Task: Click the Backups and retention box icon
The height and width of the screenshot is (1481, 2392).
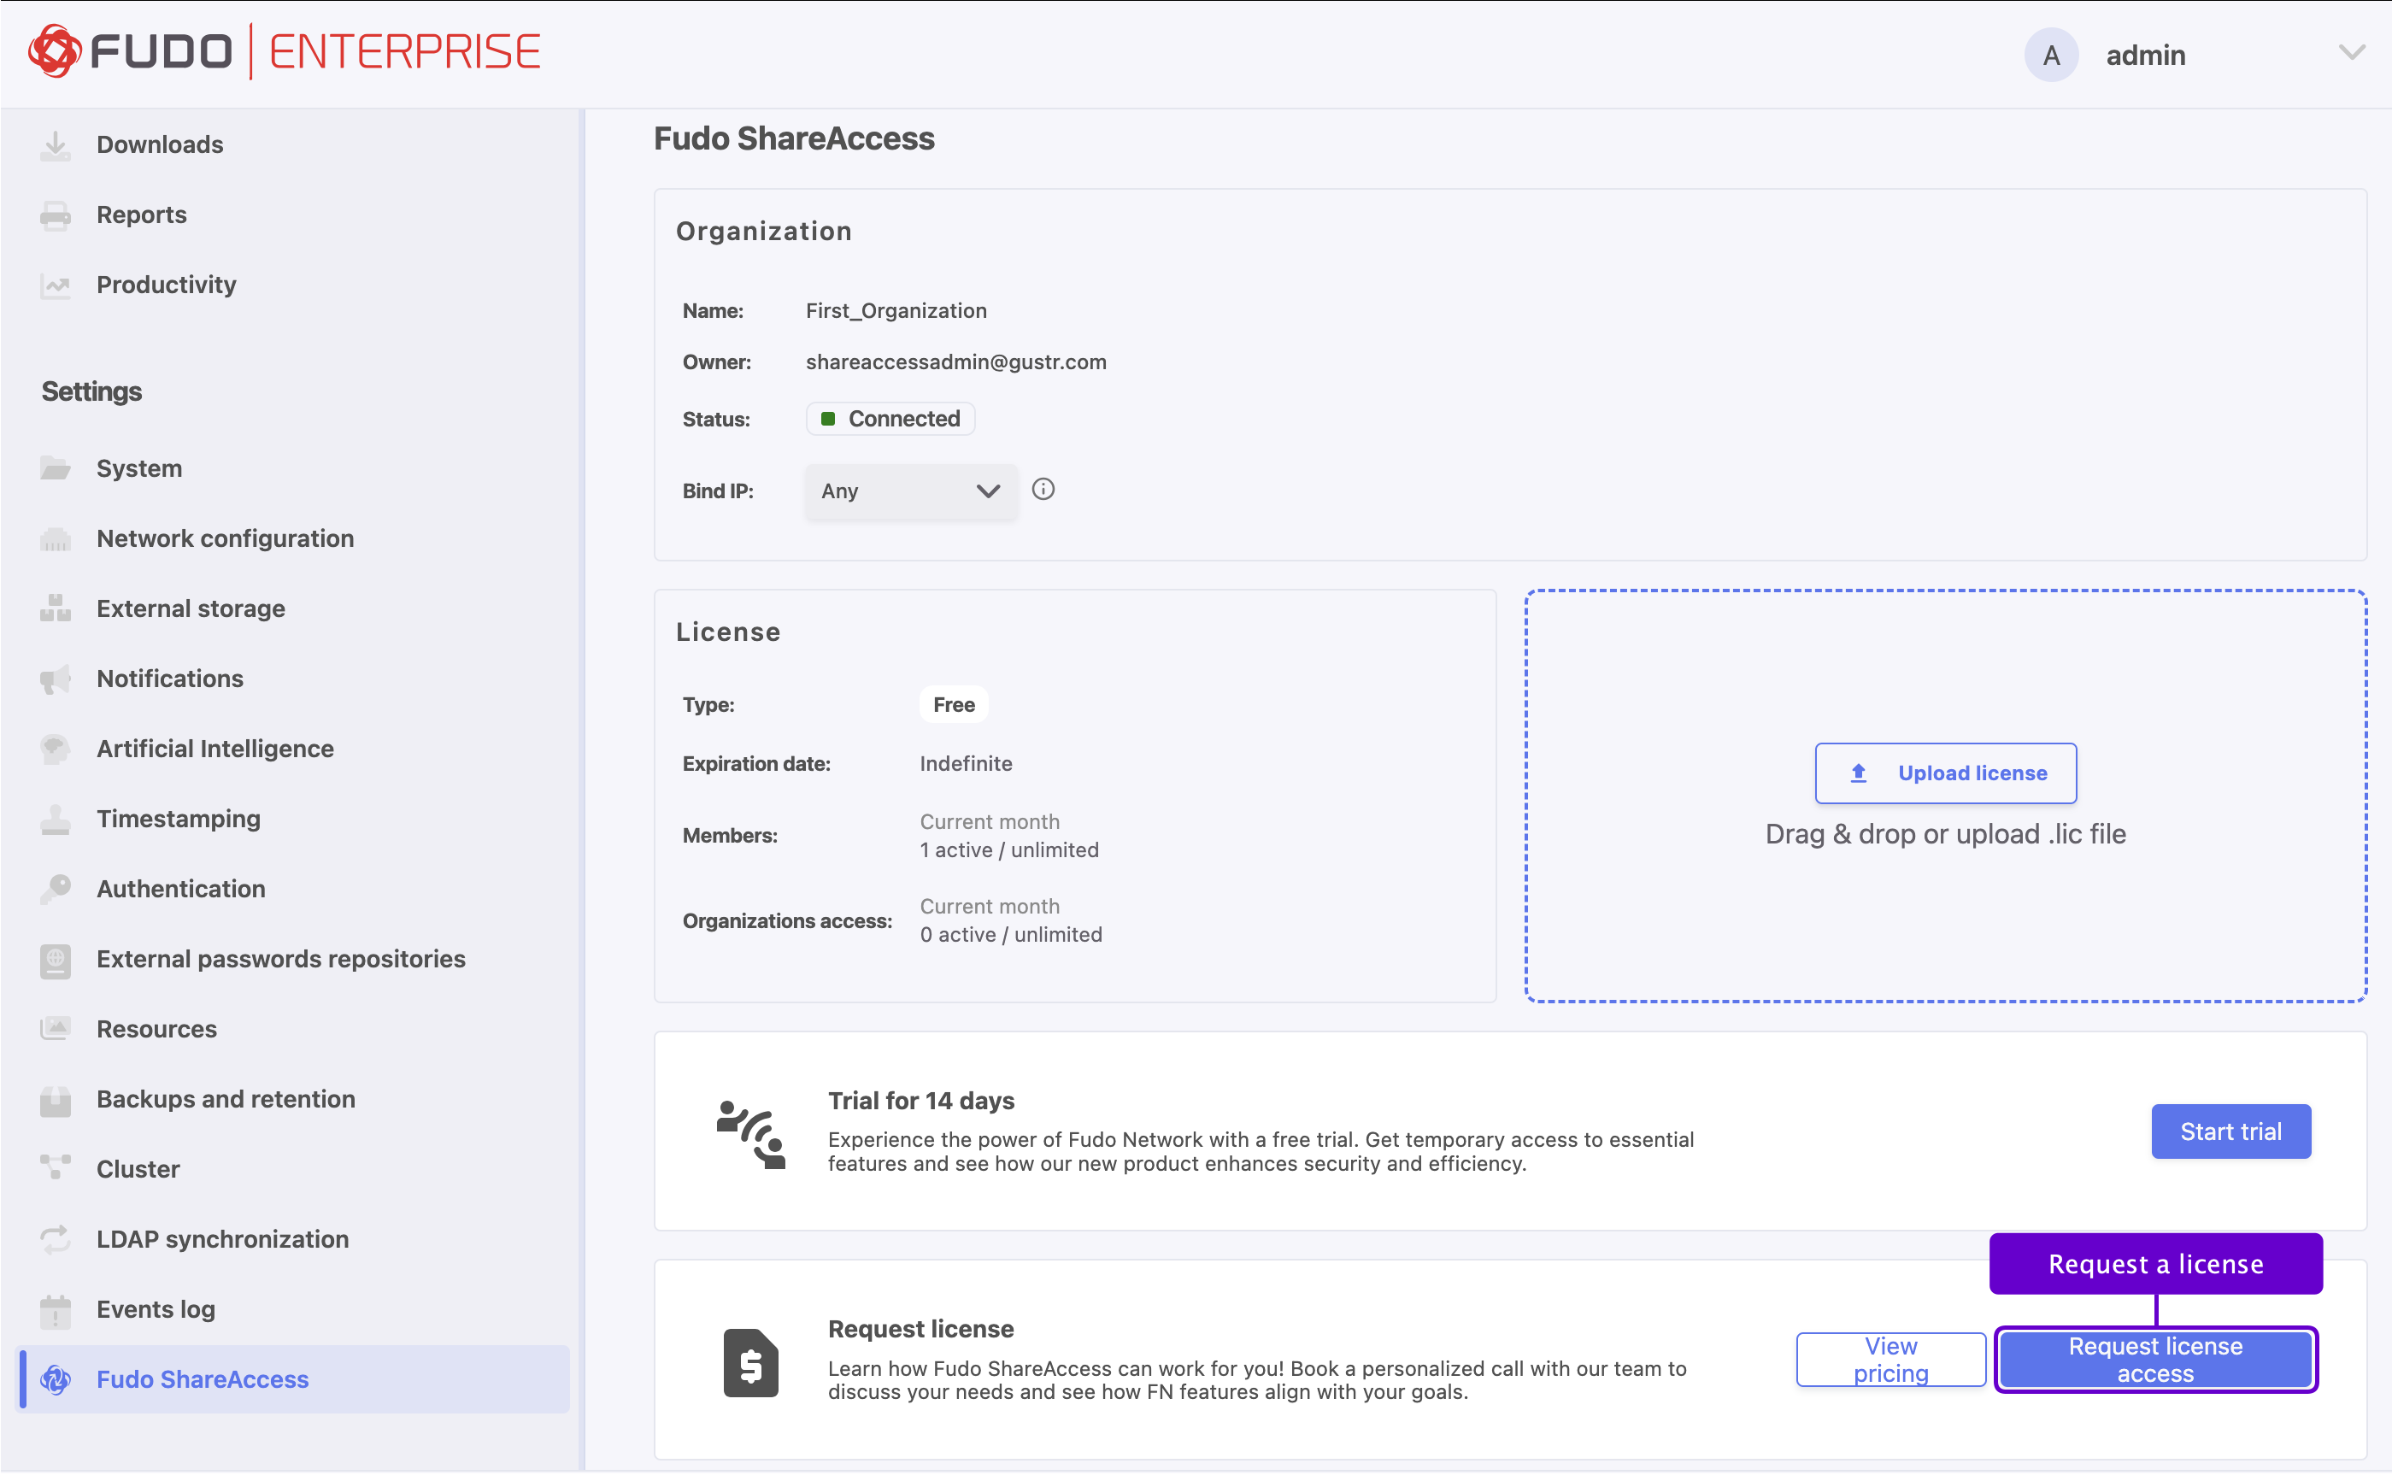Action: click(x=56, y=1100)
